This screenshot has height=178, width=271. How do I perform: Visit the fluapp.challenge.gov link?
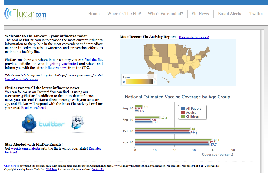click(21, 79)
